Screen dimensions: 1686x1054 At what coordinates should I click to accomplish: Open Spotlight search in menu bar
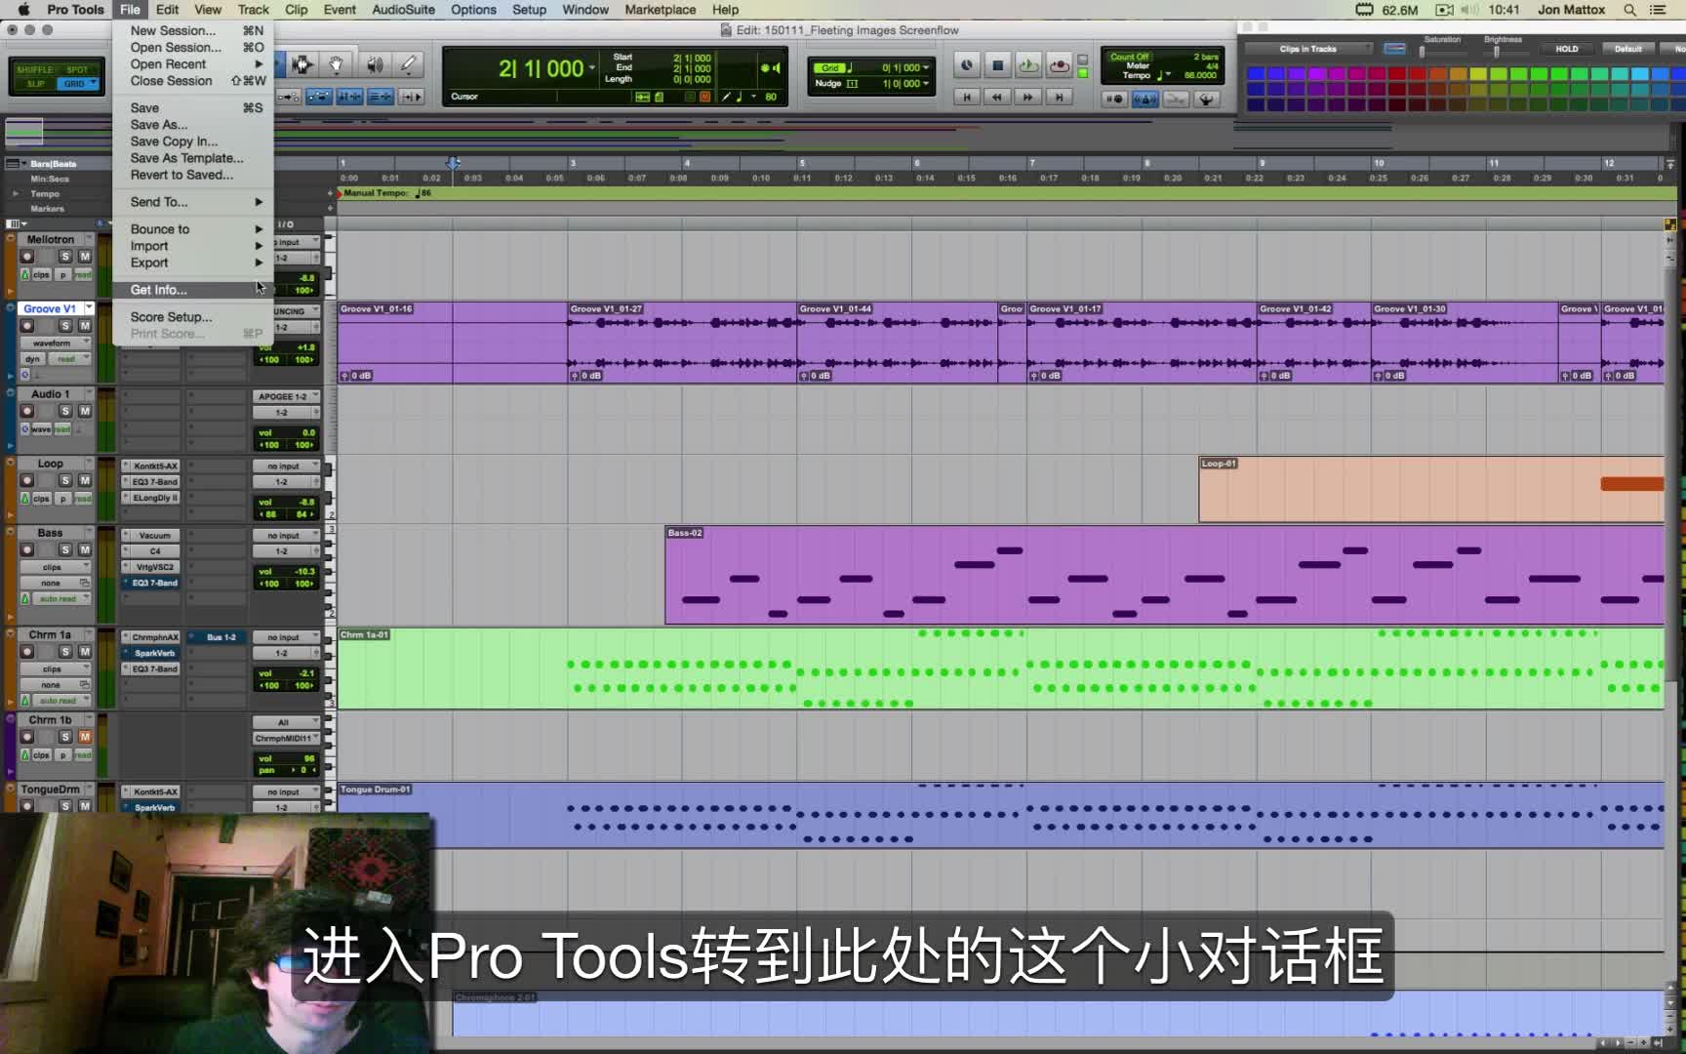pos(1629,10)
